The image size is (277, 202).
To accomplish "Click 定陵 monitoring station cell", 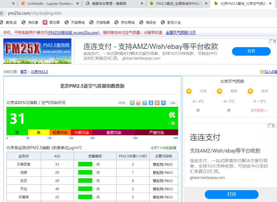I will pos(24,172).
